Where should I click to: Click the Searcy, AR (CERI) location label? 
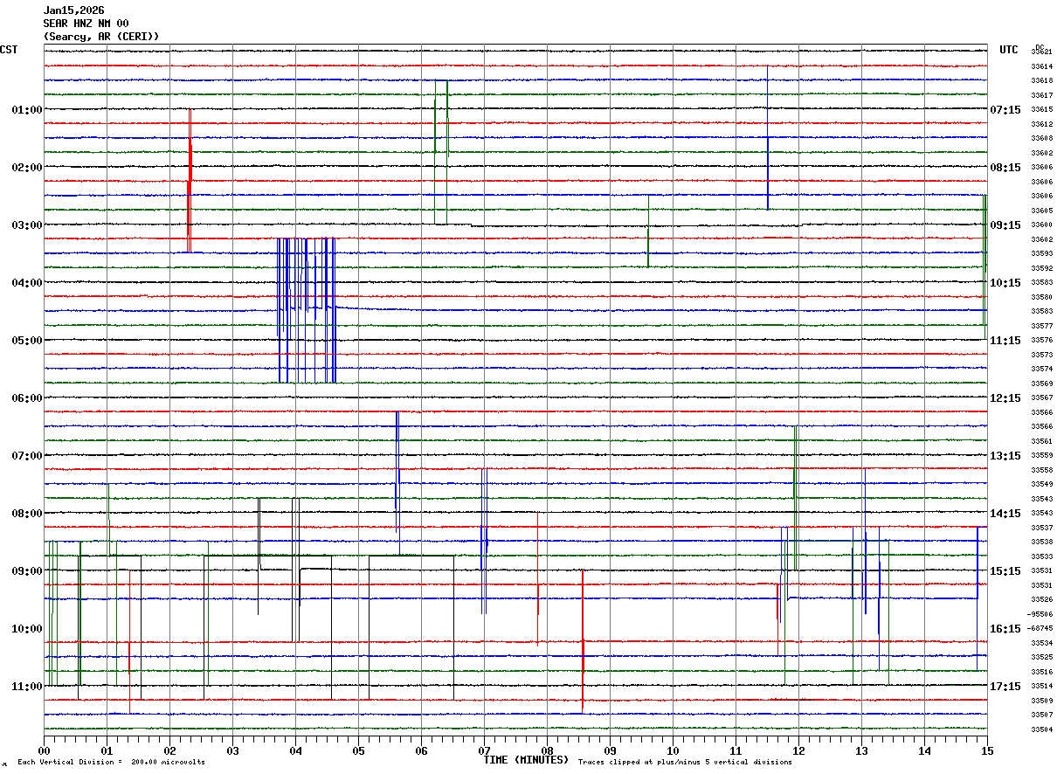[100, 37]
